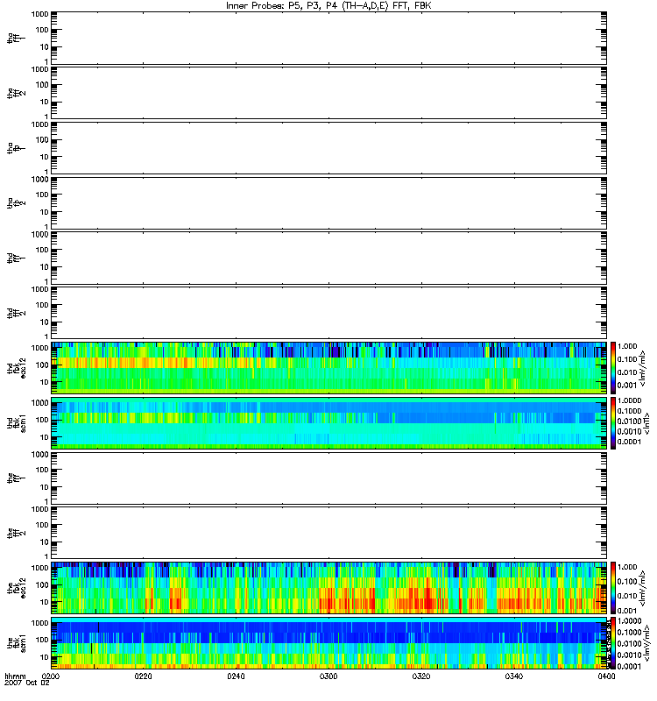Screen dimensions: 657x701
Task: Select the 'the fbk scm1' panel label
Action: (17, 643)
